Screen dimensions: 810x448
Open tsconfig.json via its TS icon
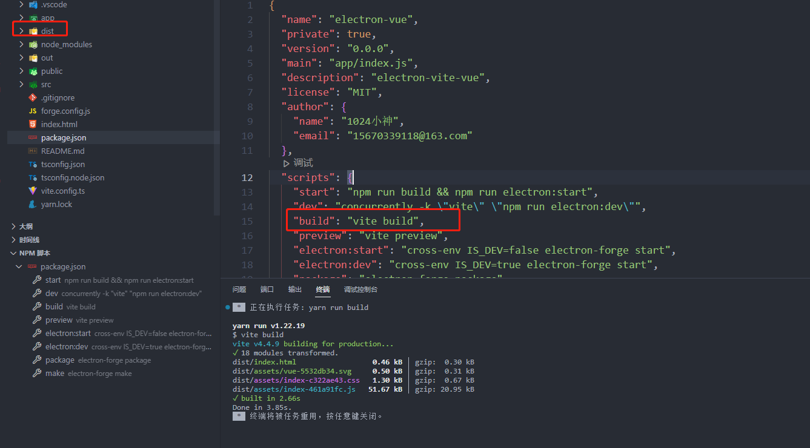pos(33,164)
